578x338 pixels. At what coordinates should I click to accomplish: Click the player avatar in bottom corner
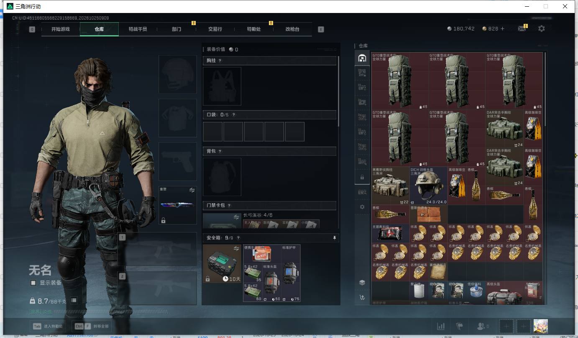(x=541, y=326)
